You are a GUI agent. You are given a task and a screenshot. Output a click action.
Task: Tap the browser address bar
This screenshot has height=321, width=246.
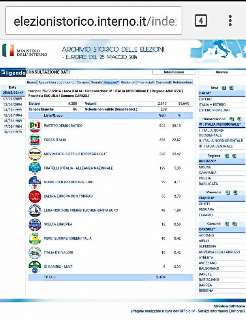coord(94,21)
